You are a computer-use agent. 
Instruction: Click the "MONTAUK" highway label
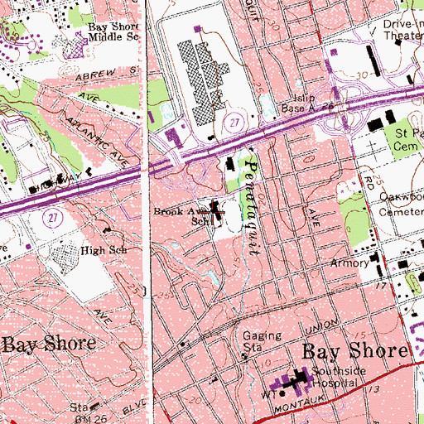300,404
